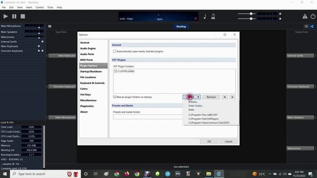Select the Routing tab

click(x=181, y=26)
